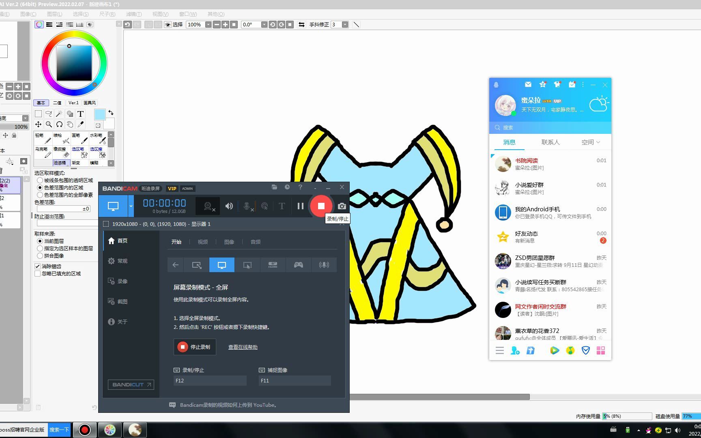Image resolution: width=701 pixels, height=438 pixels.
Task: Select the lasso selection tool
Action: click(49, 114)
